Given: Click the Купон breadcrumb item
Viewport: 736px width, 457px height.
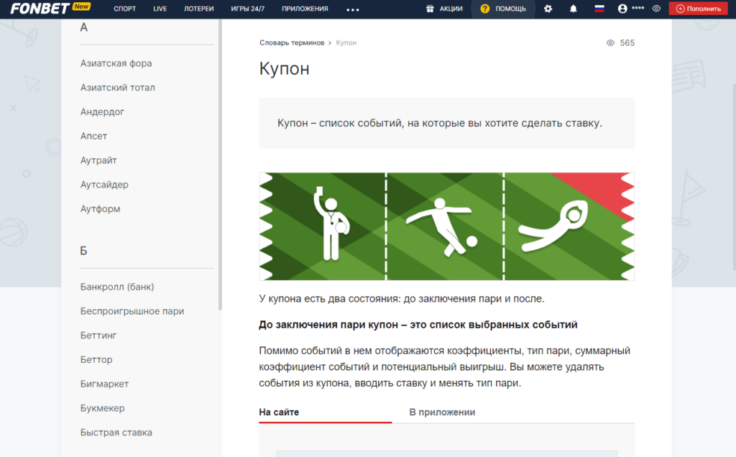Looking at the screenshot, I should tap(346, 42).
